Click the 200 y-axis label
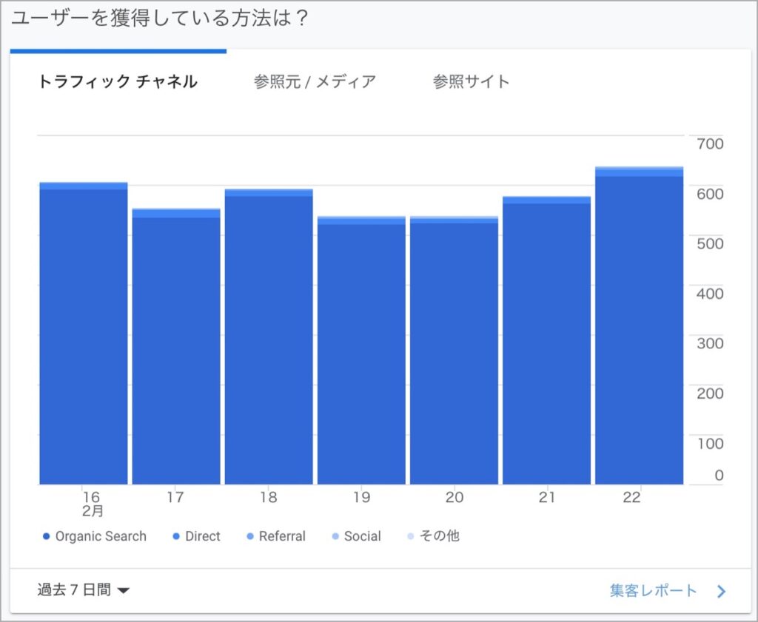 (x=710, y=393)
